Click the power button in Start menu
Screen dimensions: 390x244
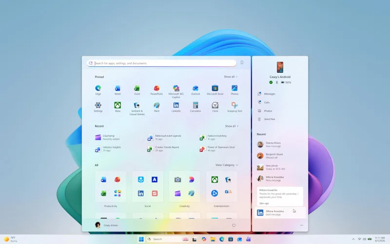click(x=234, y=225)
